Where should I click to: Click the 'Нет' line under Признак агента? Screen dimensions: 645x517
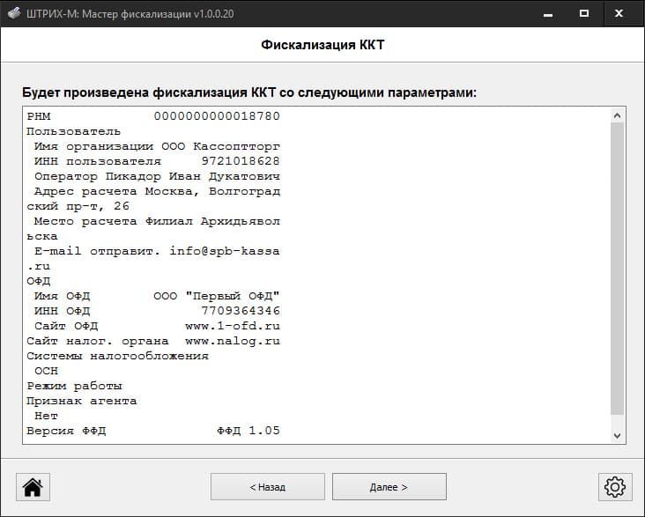[x=46, y=416]
